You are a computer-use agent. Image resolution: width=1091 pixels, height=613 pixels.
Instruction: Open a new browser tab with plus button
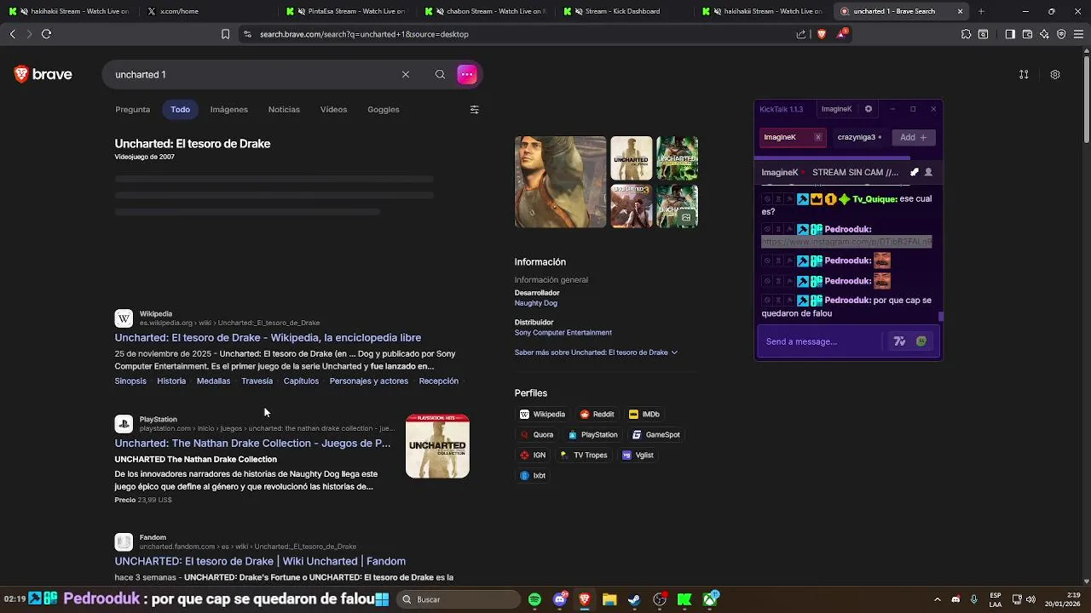(981, 11)
